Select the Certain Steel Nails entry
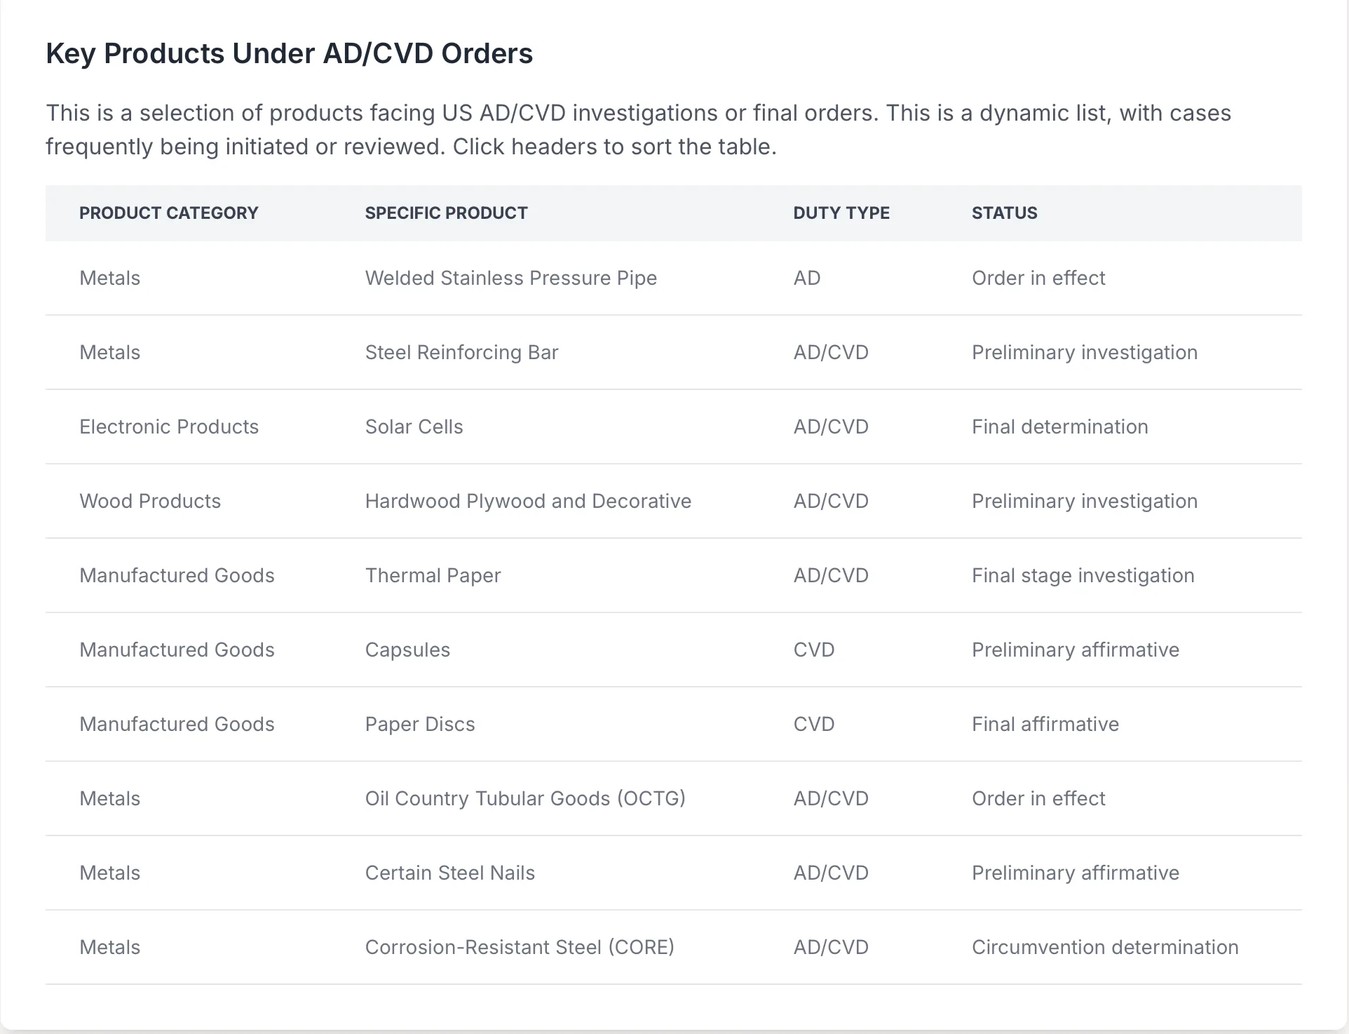 (x=449, y=873)
